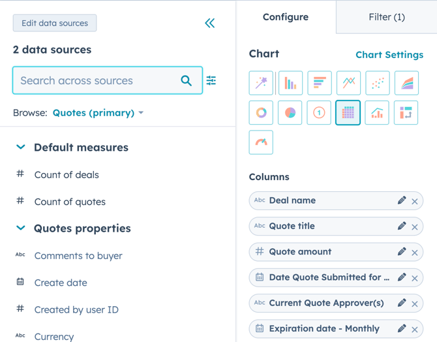Switch to the Filter (1) tab

coord(386,17)
